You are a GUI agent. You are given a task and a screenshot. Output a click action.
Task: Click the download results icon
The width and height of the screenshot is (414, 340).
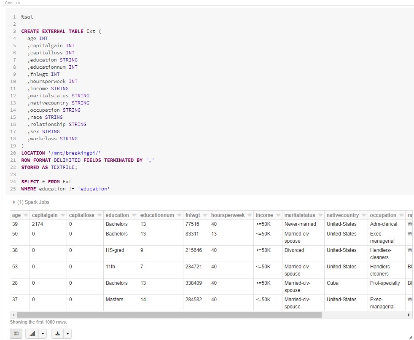(x=57, y=333)
